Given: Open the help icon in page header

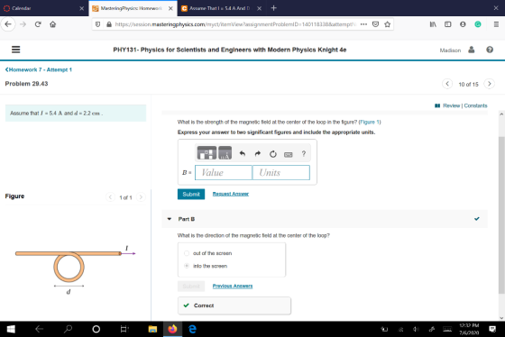Looking at the screenshot, I should 490,50.
